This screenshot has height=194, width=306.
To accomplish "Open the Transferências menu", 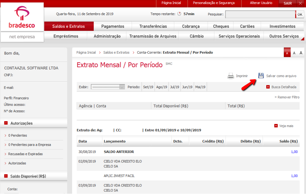I will coord(153,26).
